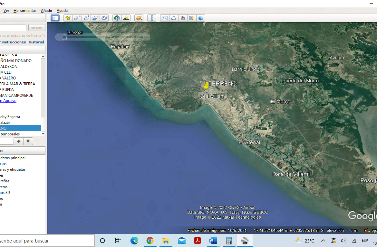
Task: Click the El Arenal map label
Action: pos(249,142)
